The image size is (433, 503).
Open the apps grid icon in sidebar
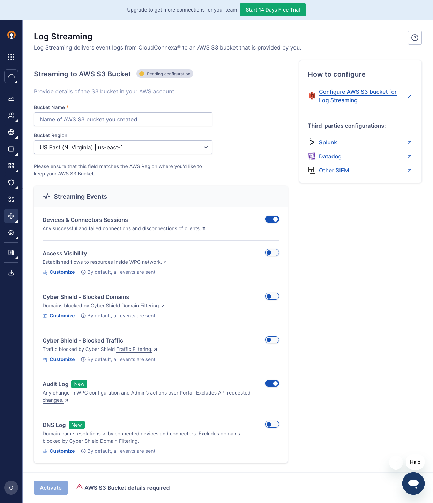[x=11, y=57]
